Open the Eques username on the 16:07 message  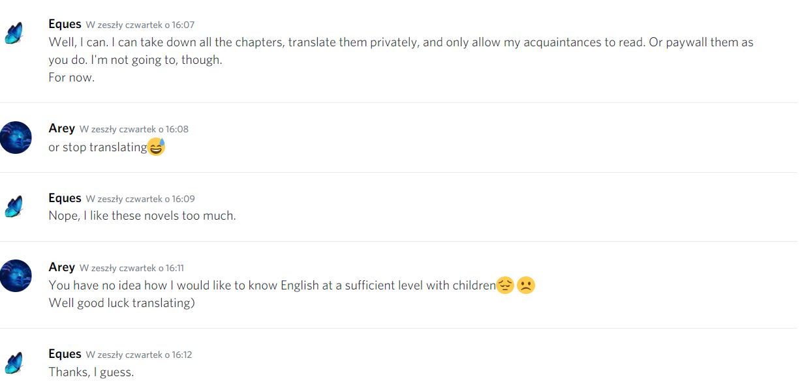click(65, 24)
